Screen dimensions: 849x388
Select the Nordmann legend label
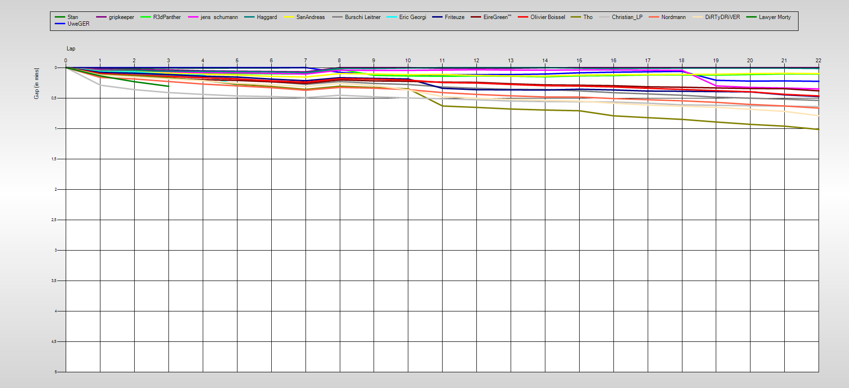coord(673,17)
